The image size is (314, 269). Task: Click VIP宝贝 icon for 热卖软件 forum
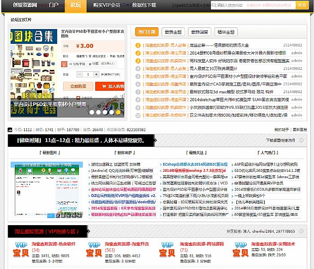pos(21,249)
